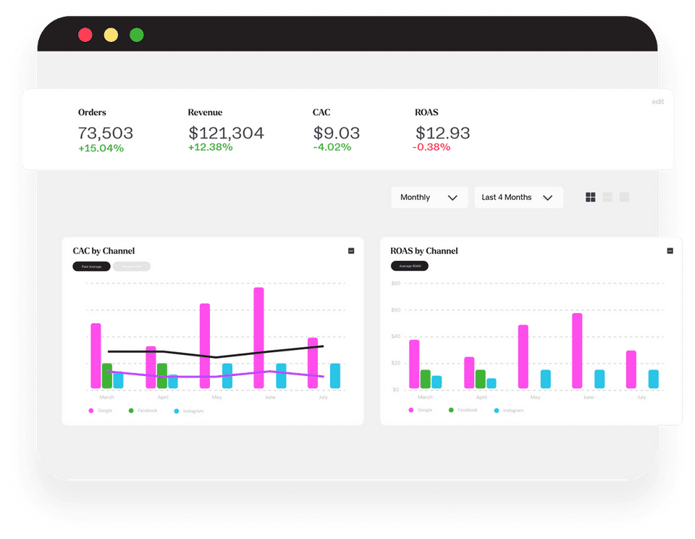
Task: Select the blue Instagram July bar in ROAS chart
Action: point(653,380)
